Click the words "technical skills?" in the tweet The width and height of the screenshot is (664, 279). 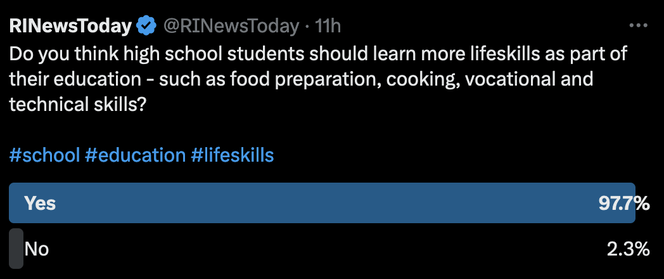(78, 103)
